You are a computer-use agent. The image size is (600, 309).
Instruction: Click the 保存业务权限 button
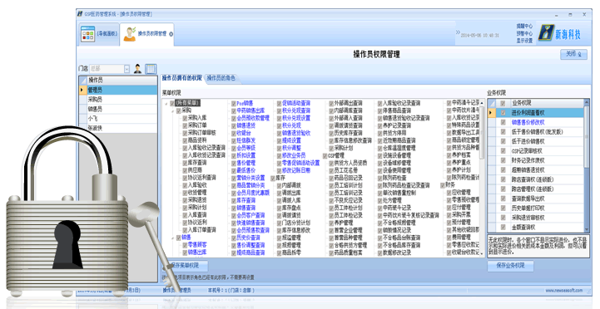click(x=510, y=266)
